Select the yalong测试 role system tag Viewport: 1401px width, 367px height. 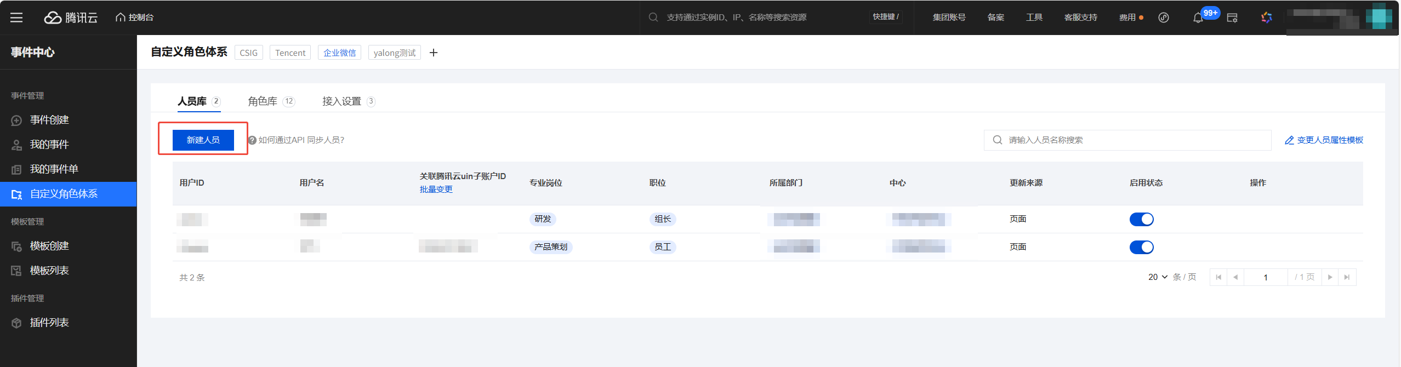pyautogui.click(x=395, y=53)
